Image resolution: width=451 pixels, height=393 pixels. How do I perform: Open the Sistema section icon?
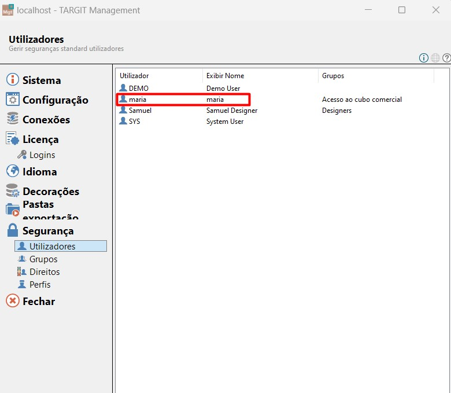point(13,79)
